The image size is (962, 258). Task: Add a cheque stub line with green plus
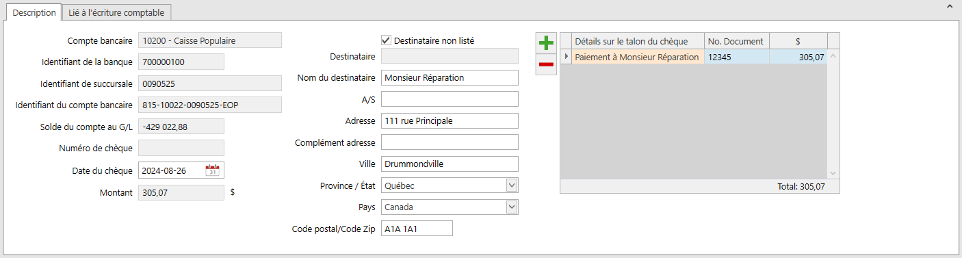pos(546,42)
